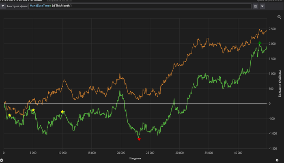
Task: Select the green up-triangle peak marker
Action: pyautogui.click(x=260, y=43)
